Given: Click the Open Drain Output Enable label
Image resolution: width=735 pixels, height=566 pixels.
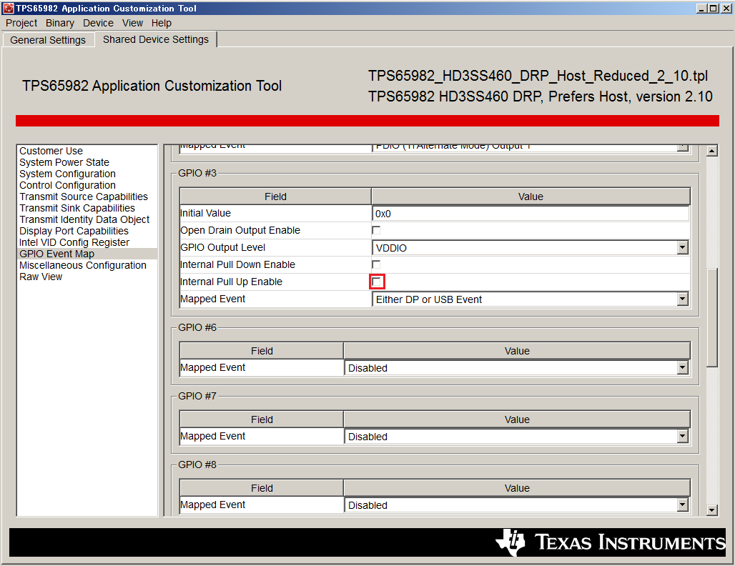Looking at the screenshot, I should click(x=240, y=230).
